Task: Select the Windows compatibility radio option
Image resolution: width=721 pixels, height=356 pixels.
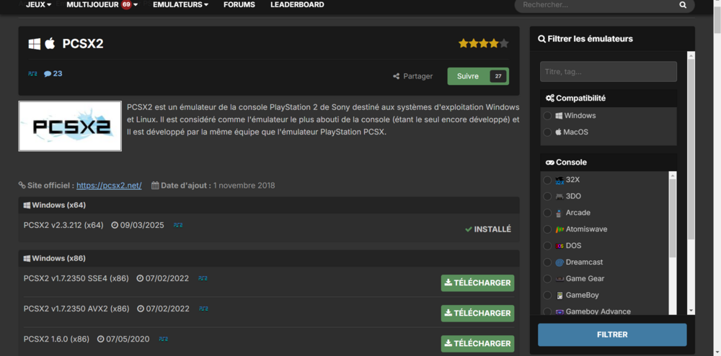Action: [x=548, y=116]
